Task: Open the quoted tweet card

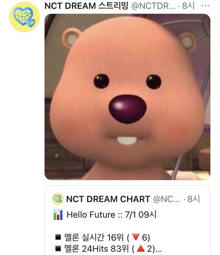Action: (127, 220)
